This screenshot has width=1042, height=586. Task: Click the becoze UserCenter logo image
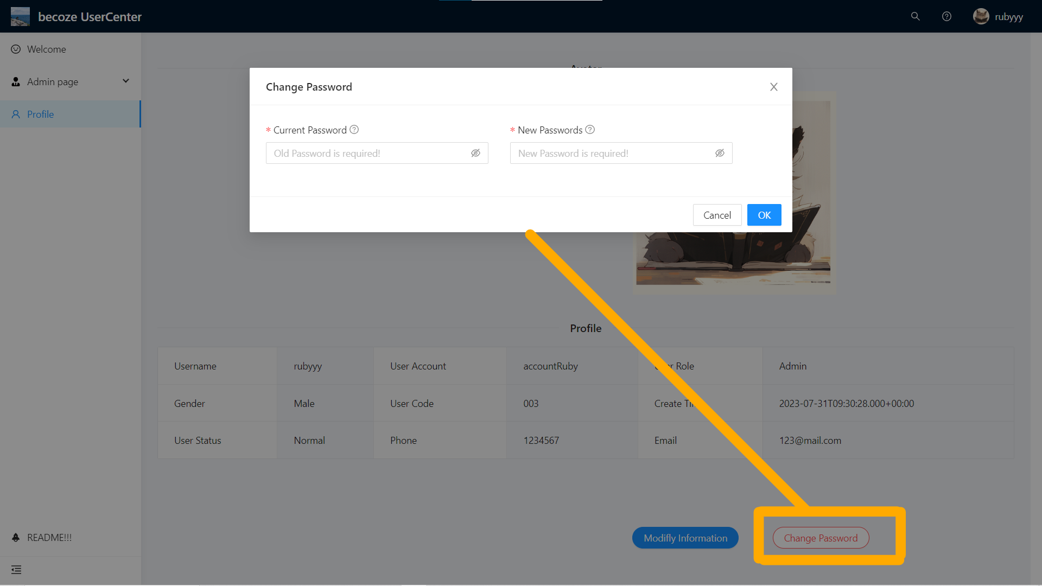tap(20, 16)
